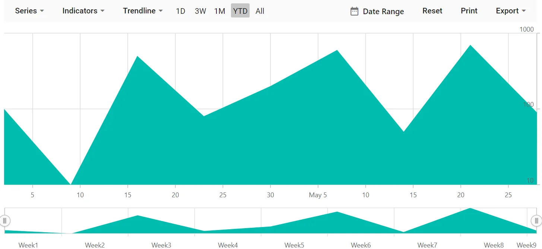Select the 3W period
Viewport: 542px width, 249px height.
click(200, 11)
